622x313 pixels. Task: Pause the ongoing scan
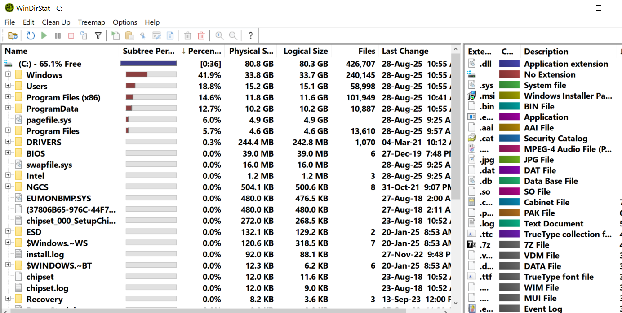point(57,35)
